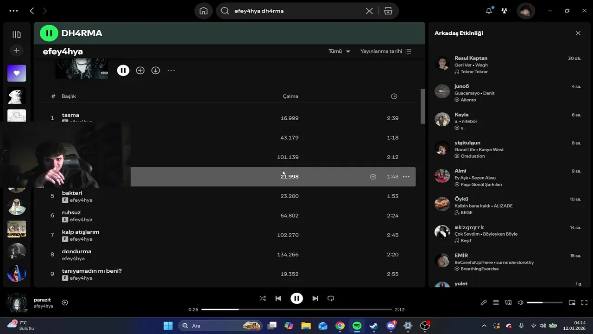The height and width of the screenshot is (334, 593).
Task: Toggle shuffle playback
Action: (263, 298)
